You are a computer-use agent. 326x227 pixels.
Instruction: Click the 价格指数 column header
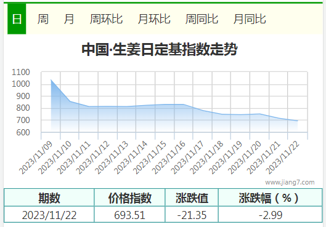129,197
